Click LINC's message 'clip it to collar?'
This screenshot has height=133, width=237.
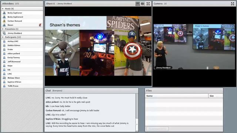pyautogui.click(x=56, y=115)
